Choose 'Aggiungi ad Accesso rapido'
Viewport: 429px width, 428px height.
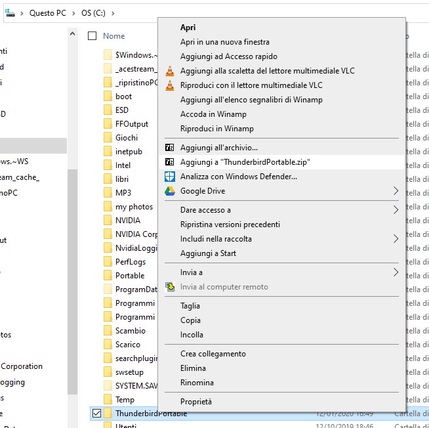(281, 56)
